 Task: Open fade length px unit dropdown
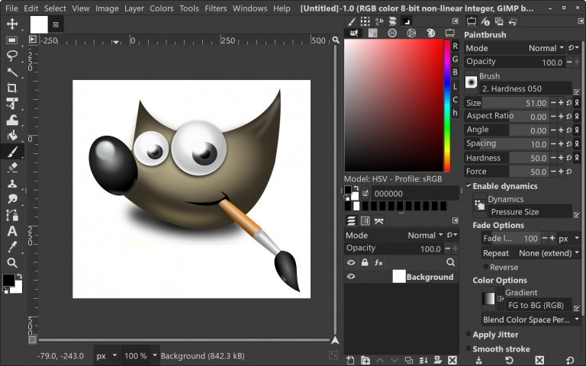568,238
